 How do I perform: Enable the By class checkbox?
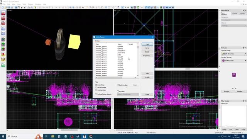point(118,92)
